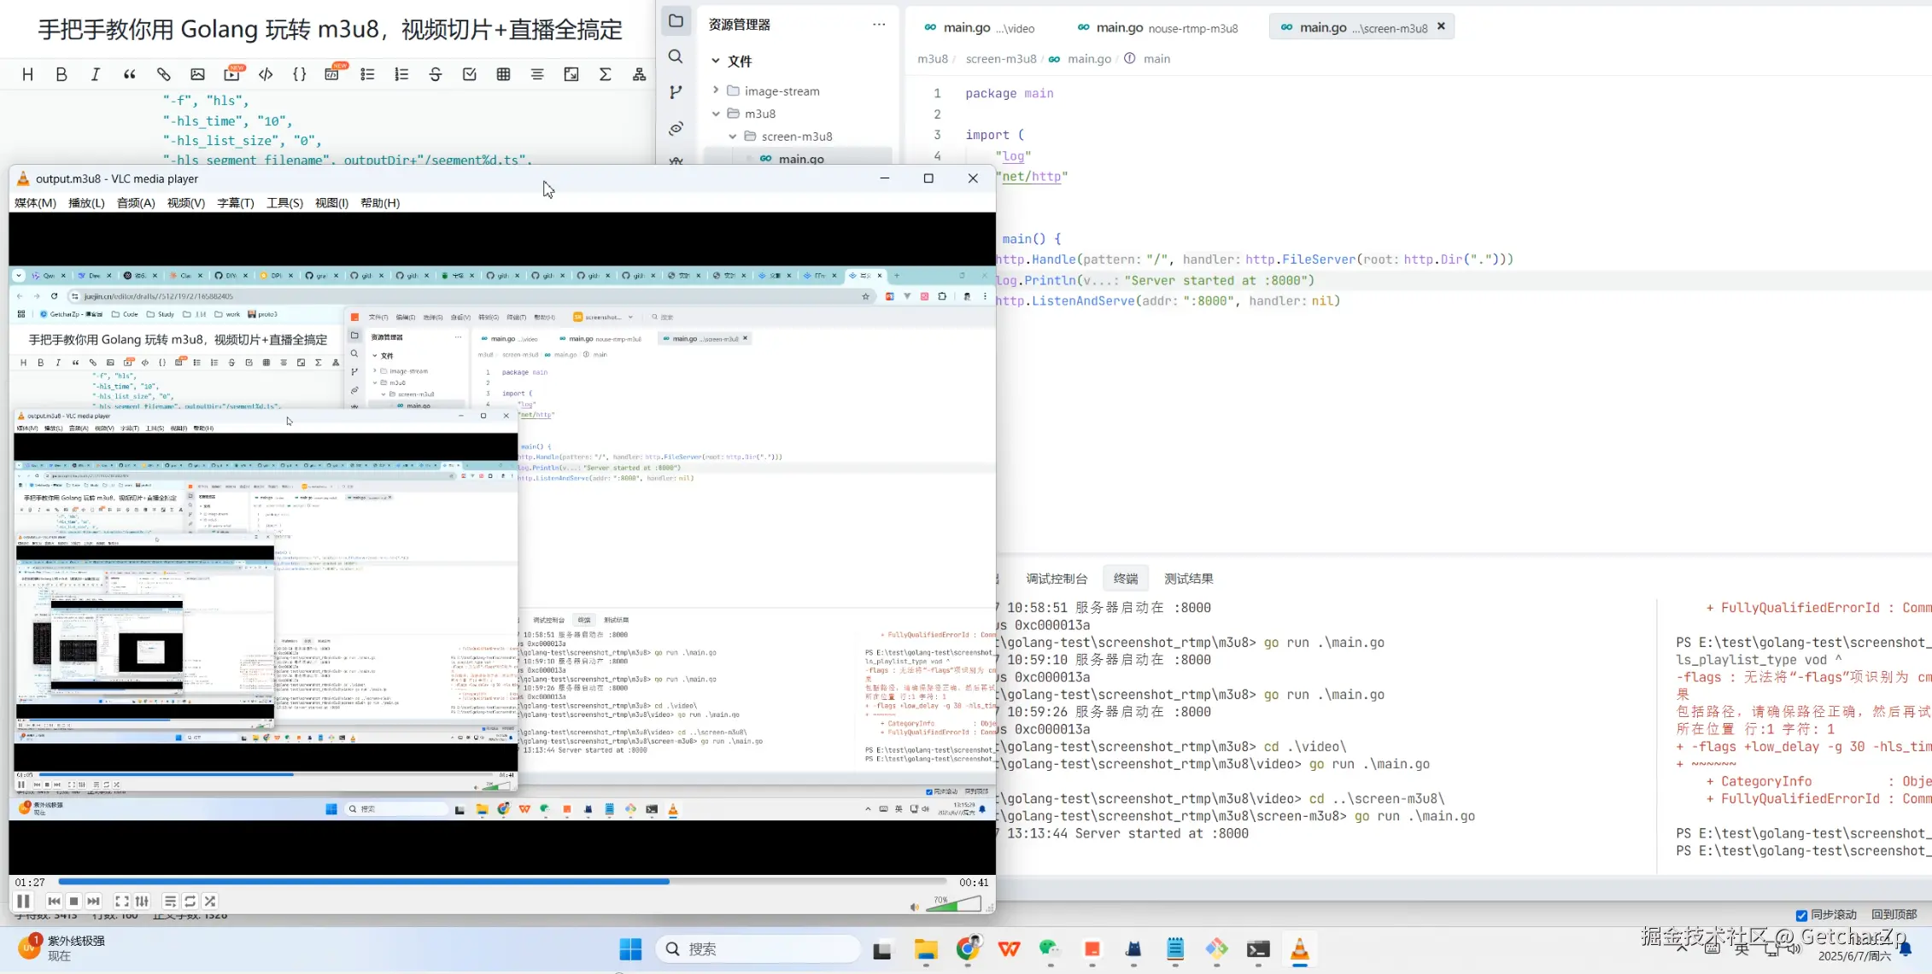
Task: Toggle VLC shuffle playback
Action: 210,901
